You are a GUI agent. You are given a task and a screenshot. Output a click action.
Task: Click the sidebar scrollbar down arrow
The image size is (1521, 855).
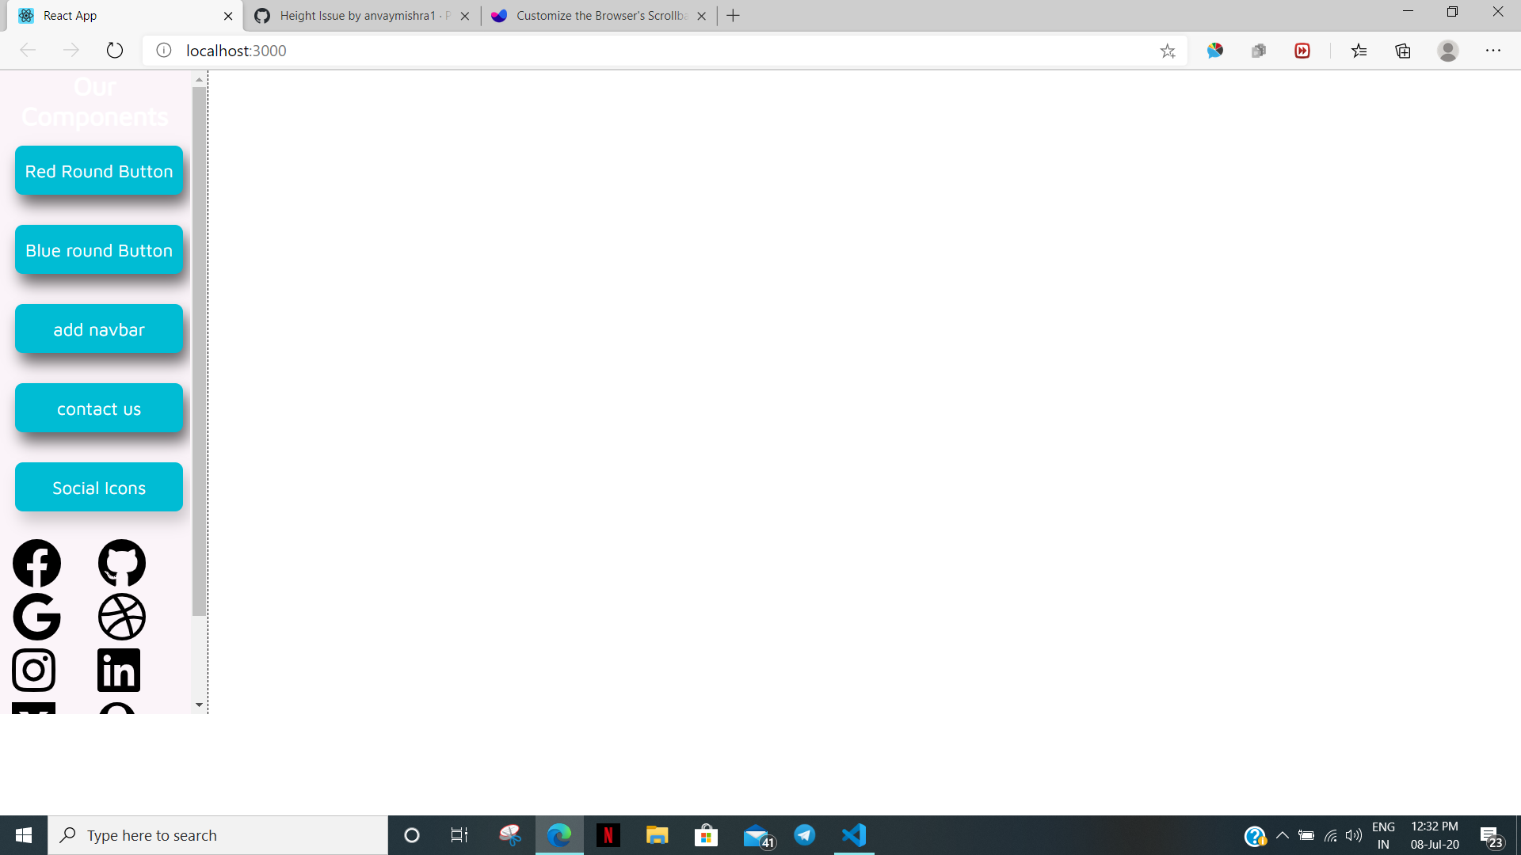198,704
